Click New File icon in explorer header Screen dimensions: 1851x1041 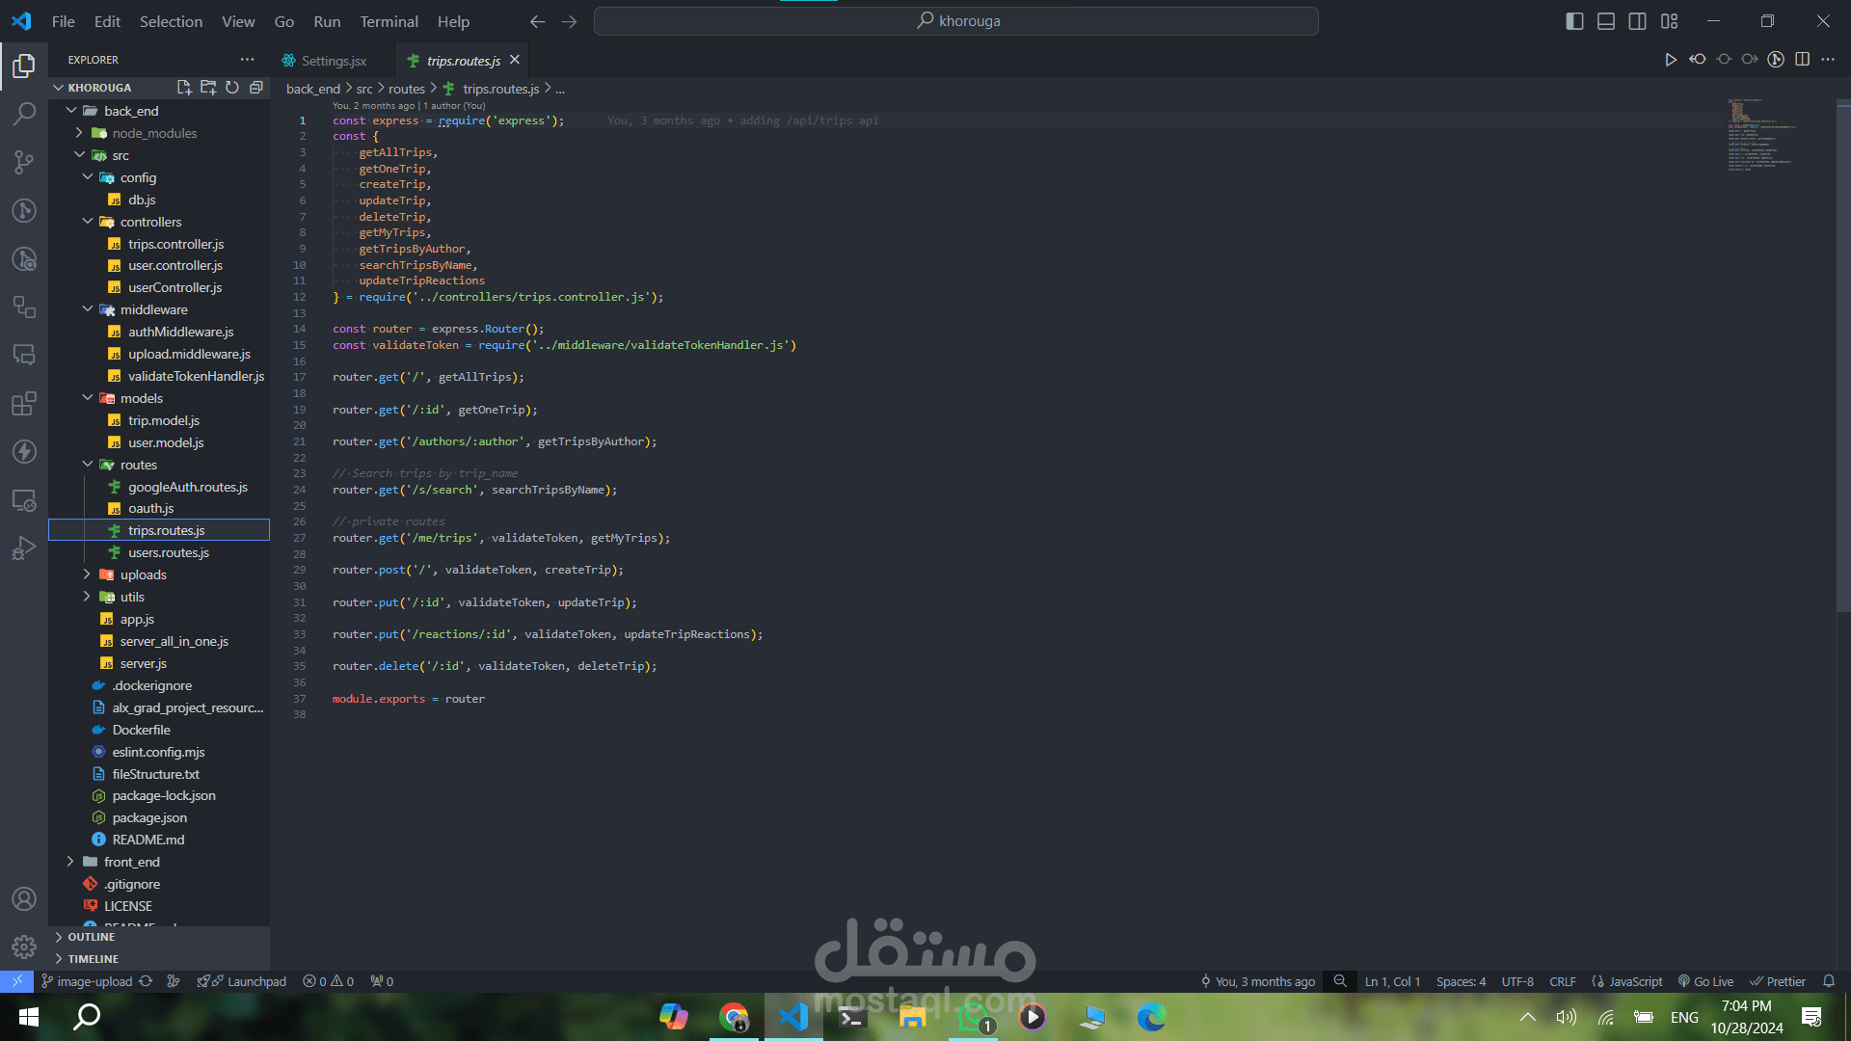(184, 88)
